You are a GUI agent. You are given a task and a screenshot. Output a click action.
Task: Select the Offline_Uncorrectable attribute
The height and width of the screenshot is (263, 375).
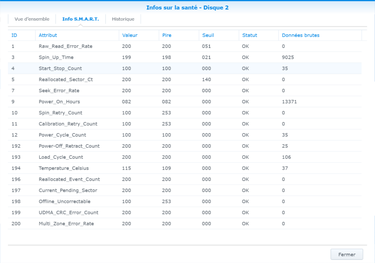pyautogui.click(x=65, y=202)
